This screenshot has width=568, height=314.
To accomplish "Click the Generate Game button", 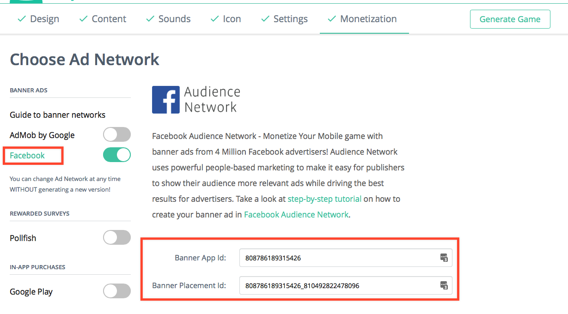I will coord(510,19).
